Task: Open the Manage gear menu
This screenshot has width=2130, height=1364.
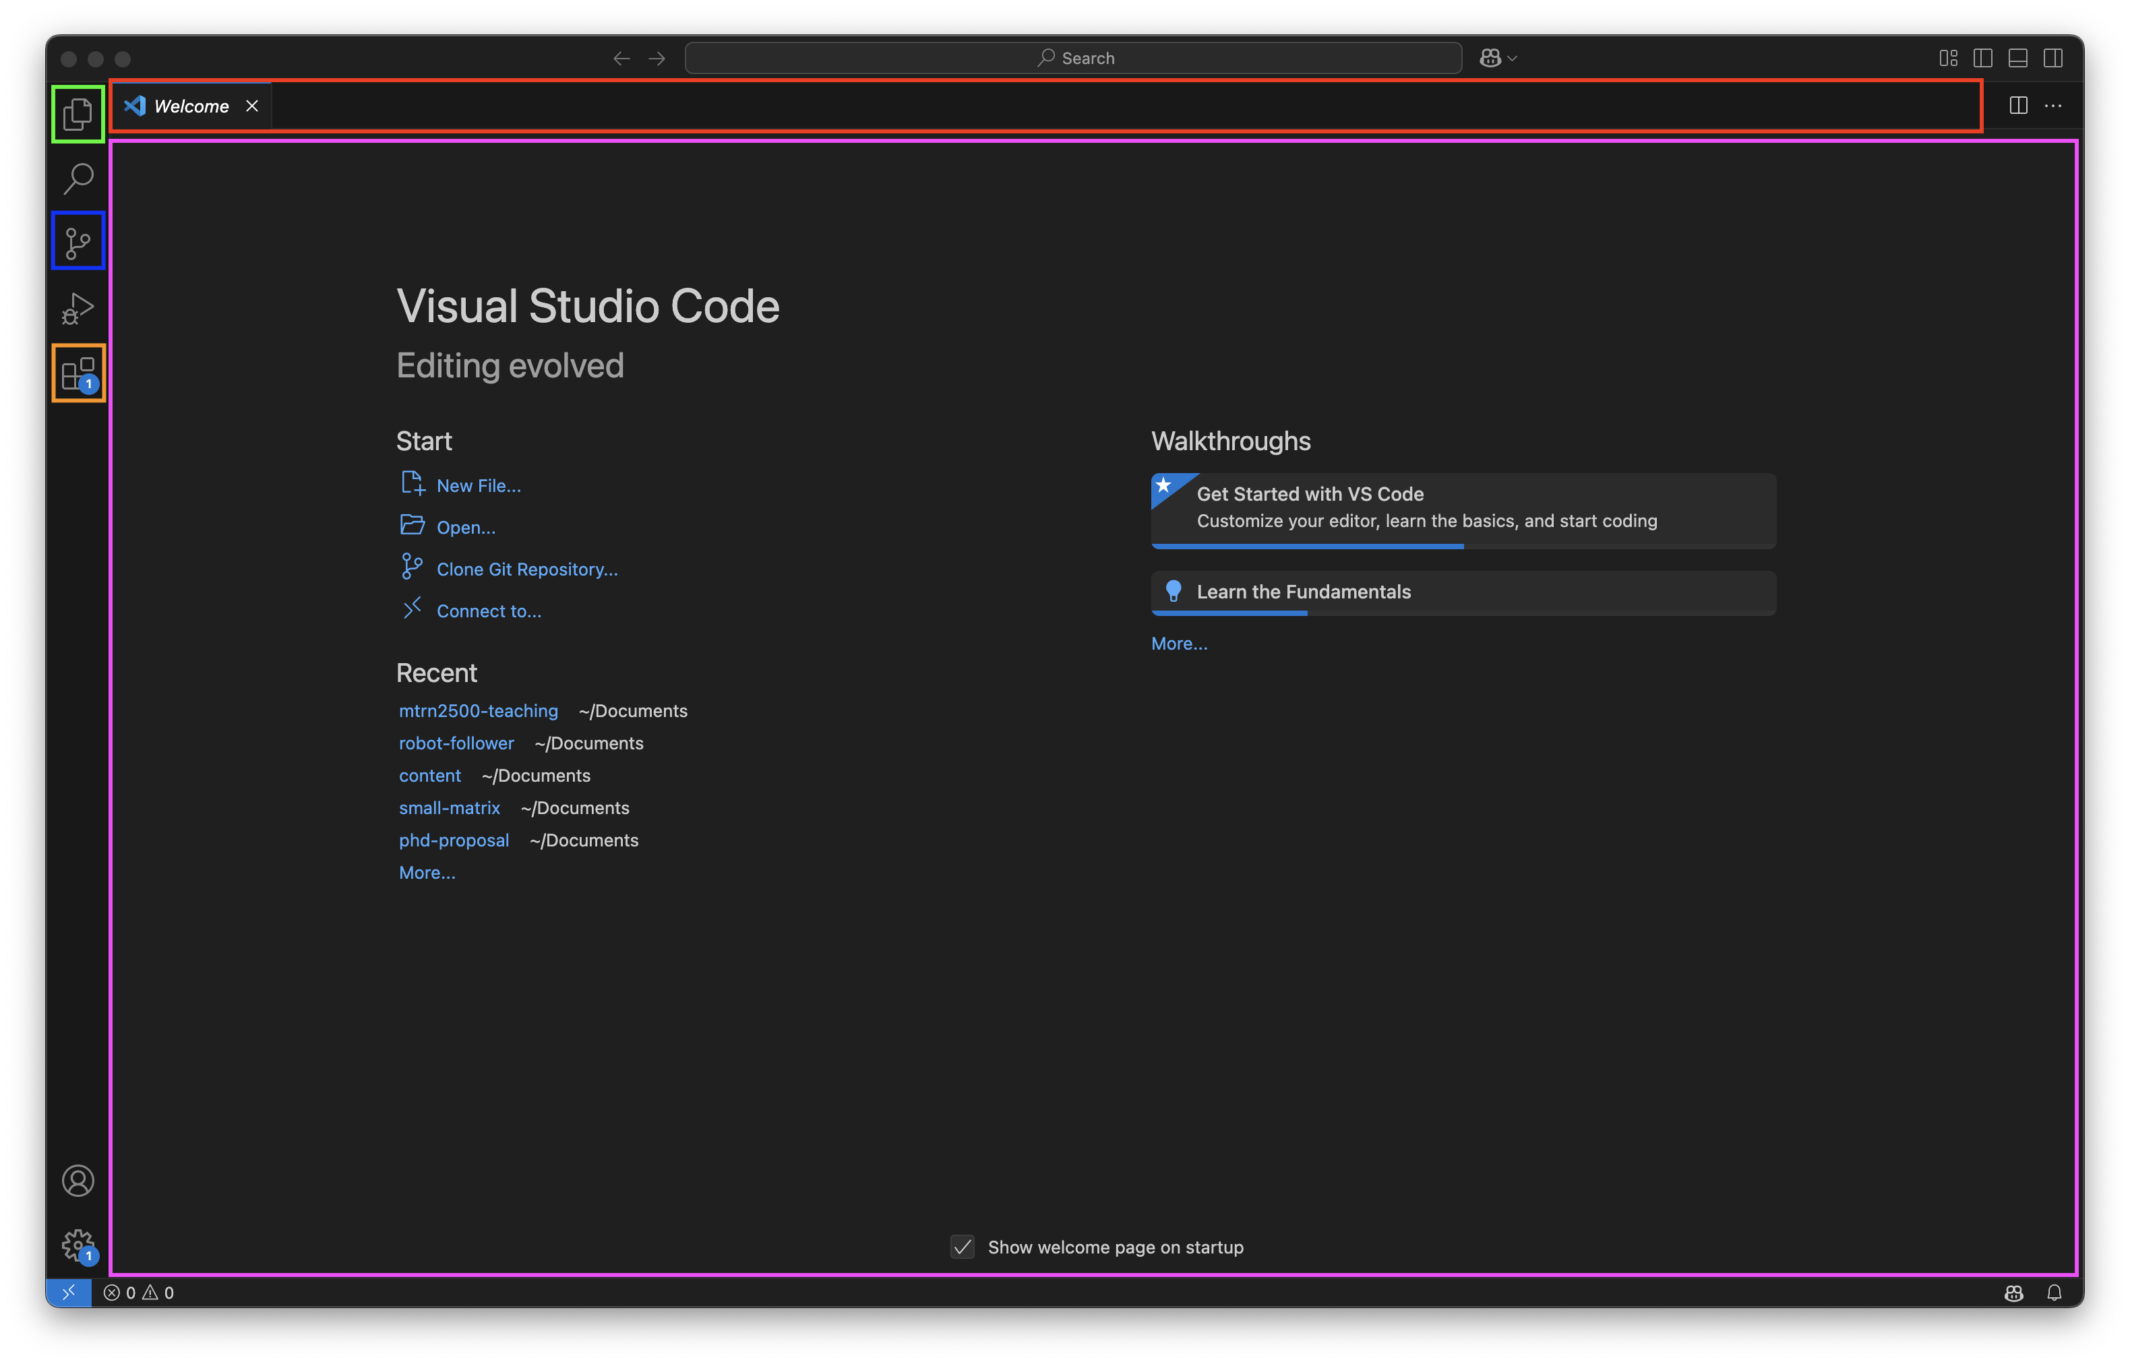Action: 78,1245
